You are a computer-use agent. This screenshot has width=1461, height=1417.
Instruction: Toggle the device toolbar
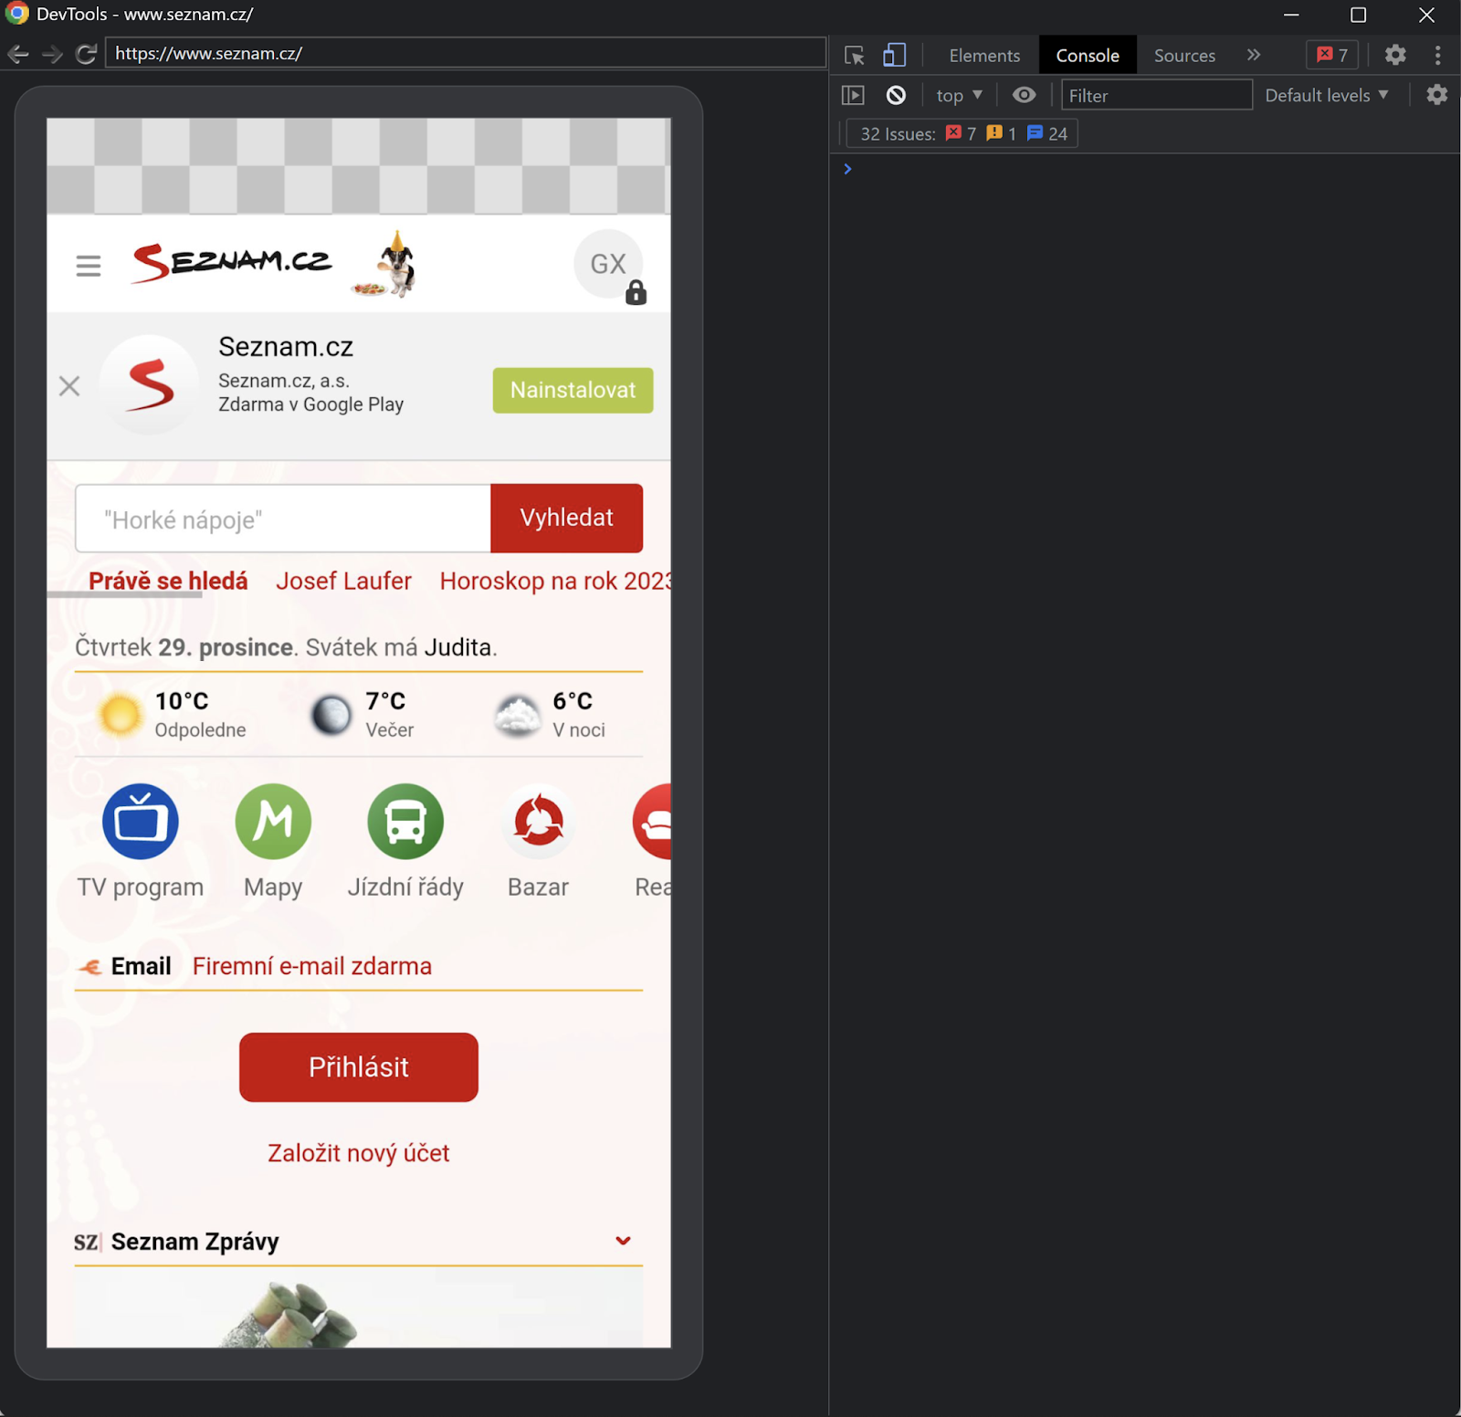coord(894,55)
